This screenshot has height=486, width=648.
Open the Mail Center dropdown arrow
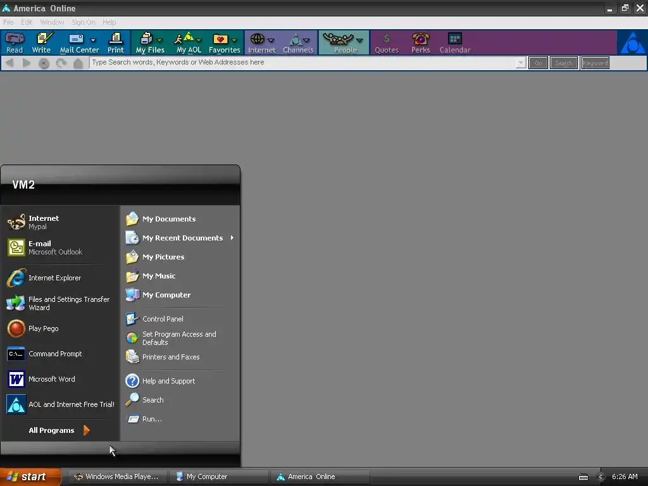coord(93,40)
